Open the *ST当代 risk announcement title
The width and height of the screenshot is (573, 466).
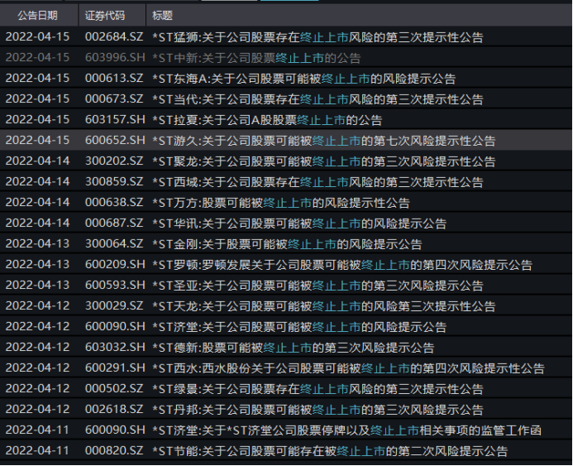pos(318,99)
